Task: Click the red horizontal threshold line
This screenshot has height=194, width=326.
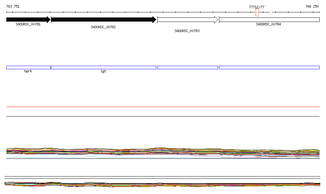Action: point(163,107)
